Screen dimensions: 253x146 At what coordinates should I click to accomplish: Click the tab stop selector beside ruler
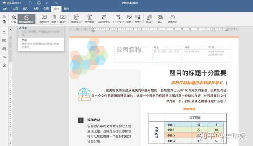pos(11,29)
